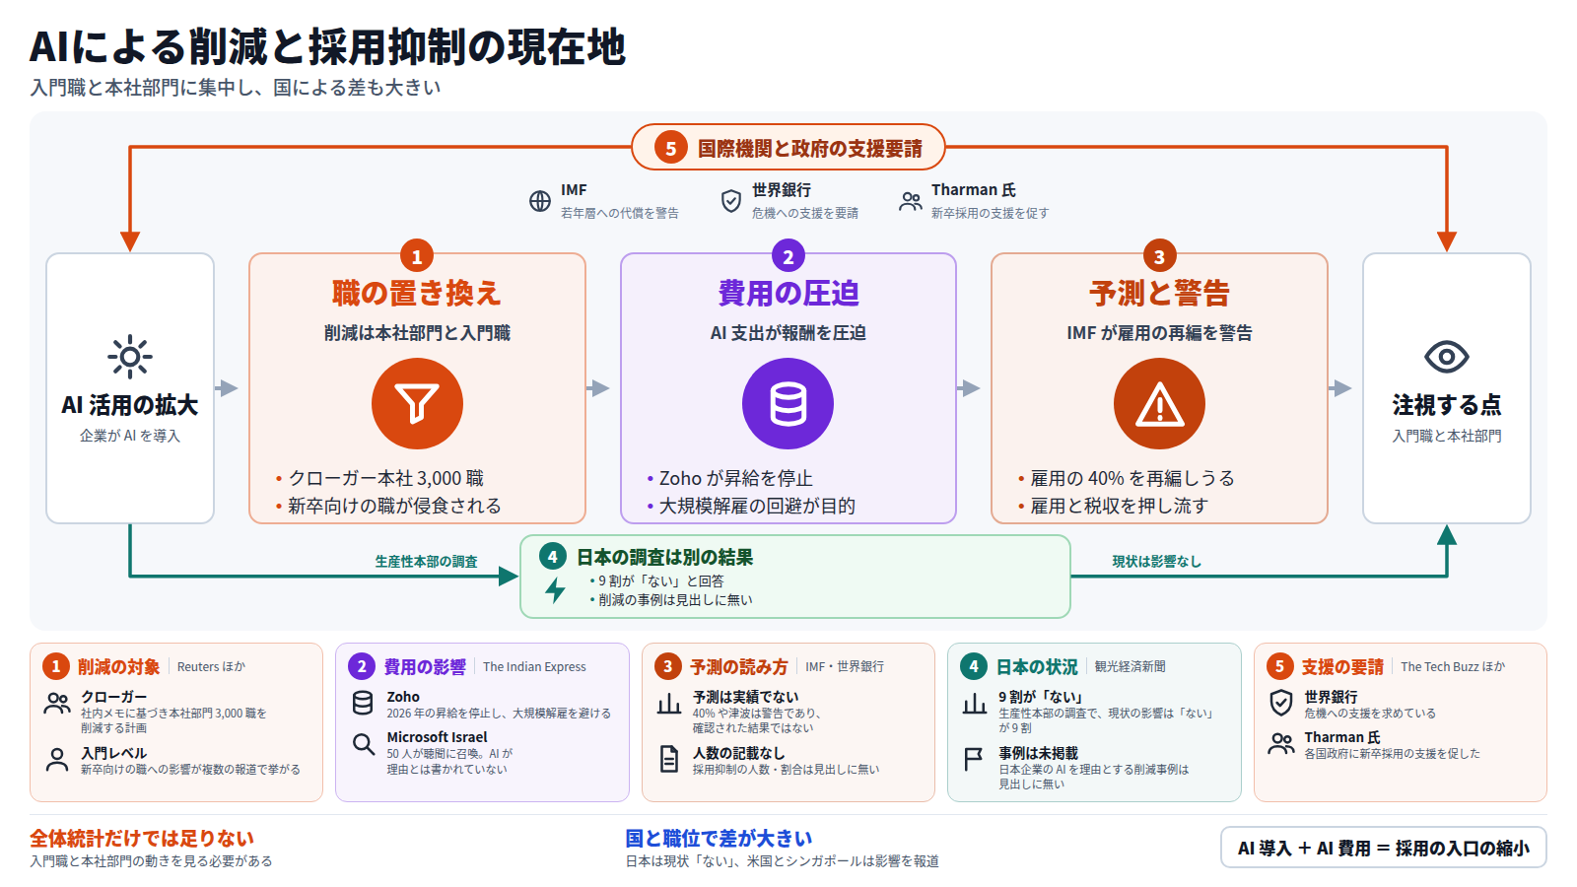Click the source label Reuters ほか
1577x887 pixels.
coord(211,667)
